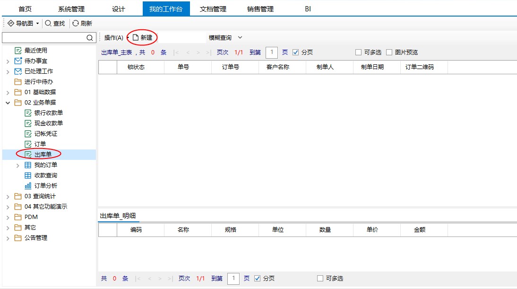Click the page number field in top pager

[271, 53]
